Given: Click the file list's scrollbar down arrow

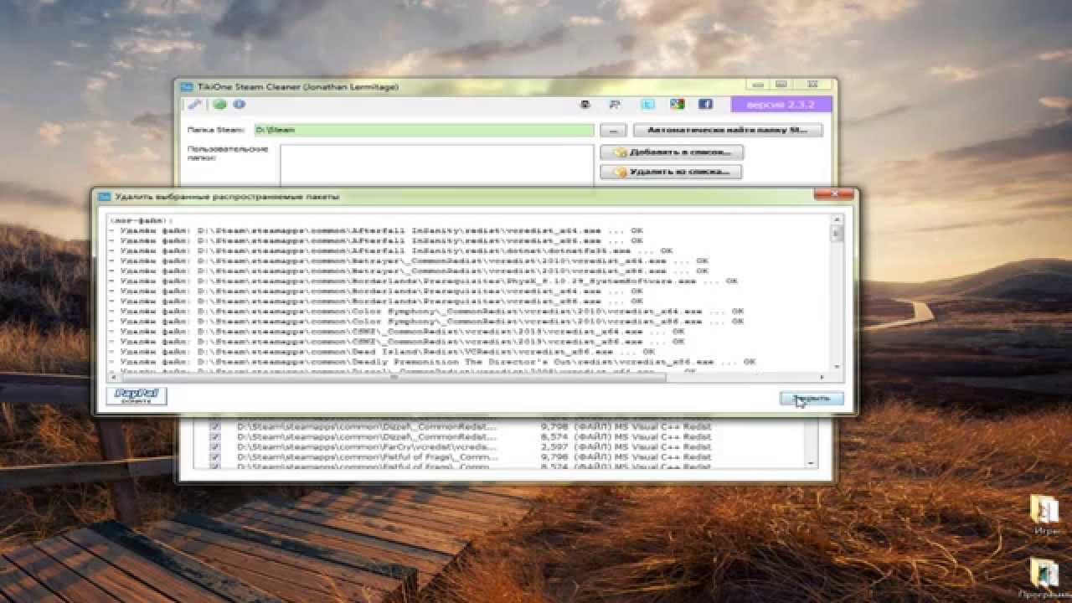Looking at the screenshot, I should 810,462.
